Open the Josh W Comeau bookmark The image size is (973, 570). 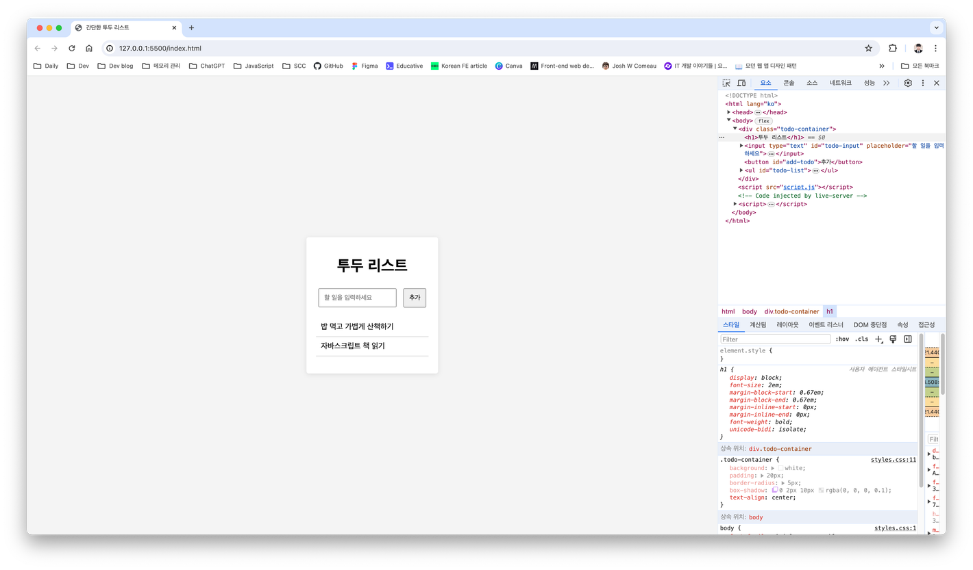pyautogui.click(x=629, y=66)
